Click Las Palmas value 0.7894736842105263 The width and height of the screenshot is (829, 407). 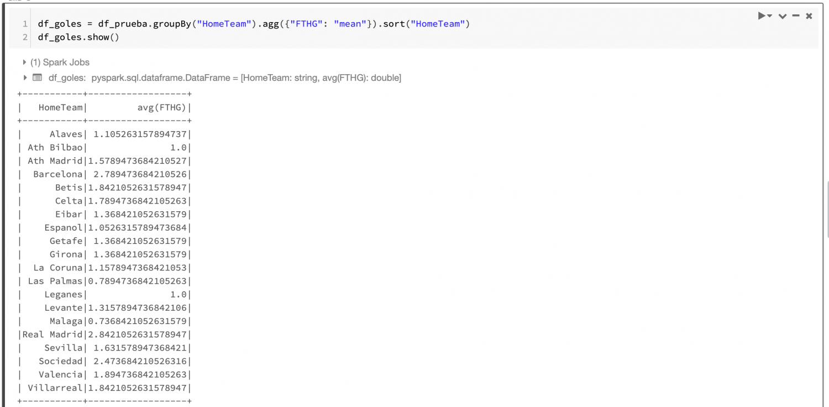(x=137, y=281)
